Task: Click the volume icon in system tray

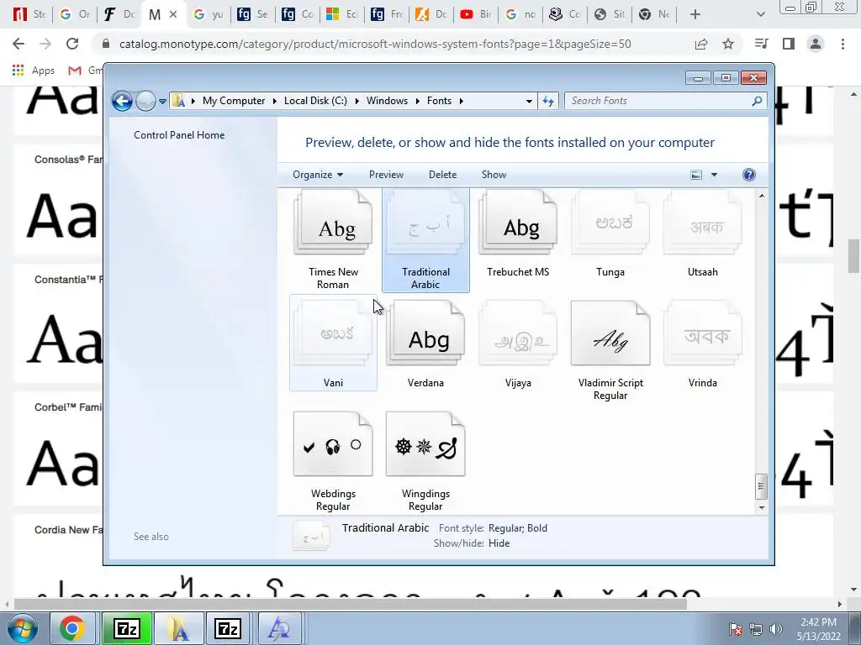Action: pyautogui.click(x=776, y=629)
